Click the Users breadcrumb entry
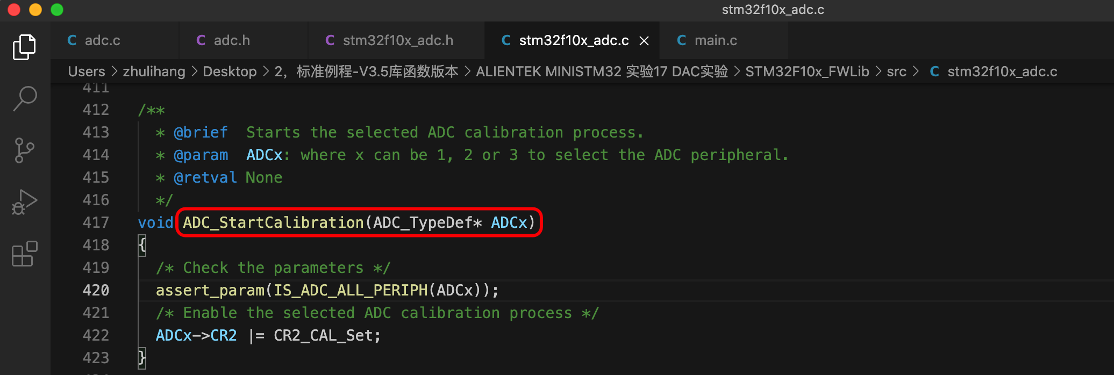The height and width of the screenshot is (375, 1114). [x=86, y=71]
